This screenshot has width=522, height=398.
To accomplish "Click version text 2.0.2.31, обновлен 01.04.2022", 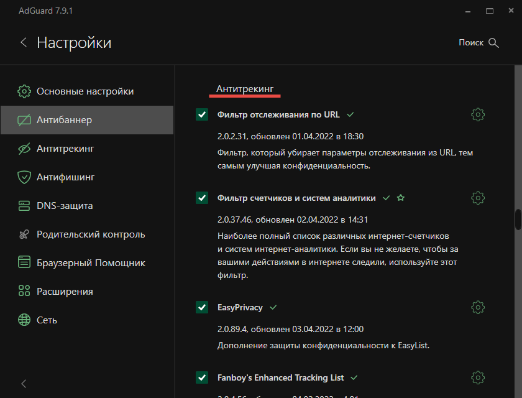I will 290,136.
